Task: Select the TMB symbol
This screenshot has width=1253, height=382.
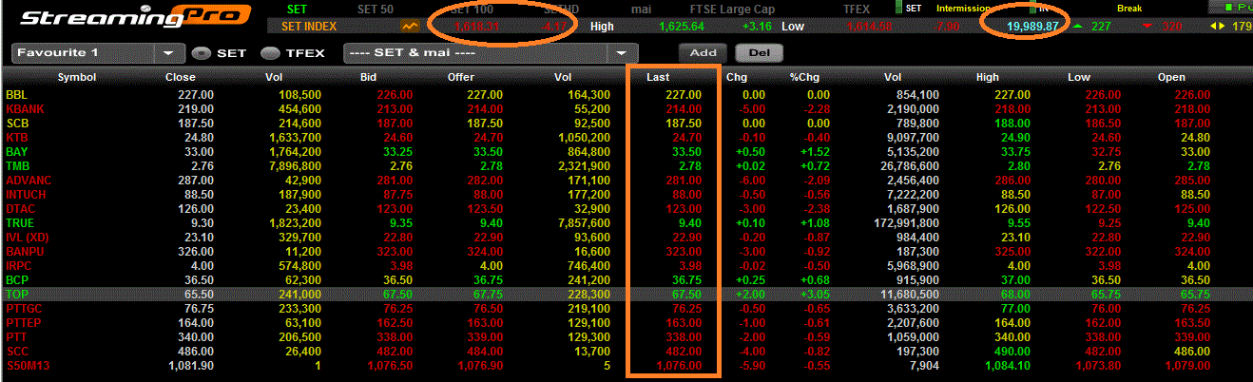Action: pos(17,166)
